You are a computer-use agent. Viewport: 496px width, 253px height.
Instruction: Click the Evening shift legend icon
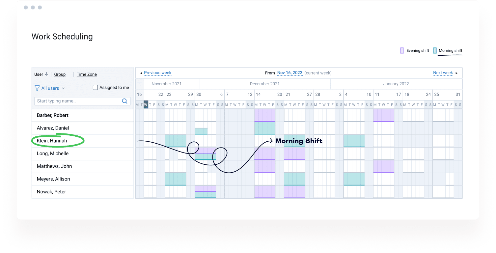[402, 50]
